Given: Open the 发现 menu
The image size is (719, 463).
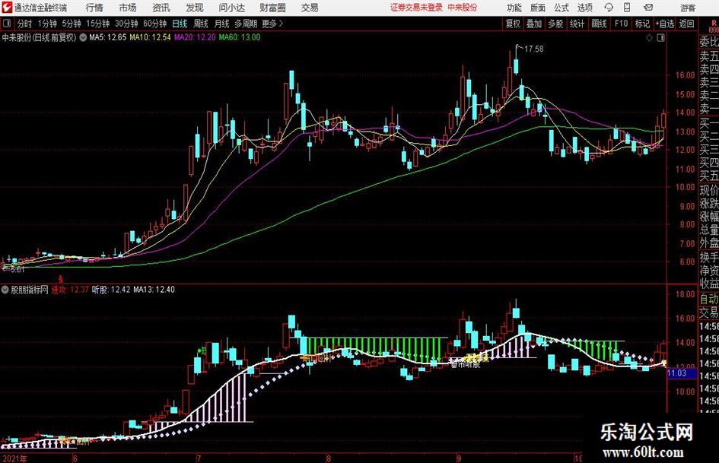Looking at the screenshot, I should coord(195,8).
